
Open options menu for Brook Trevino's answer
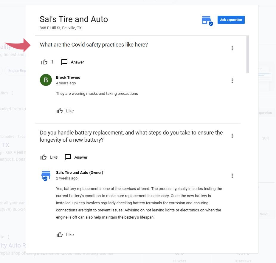232,81
